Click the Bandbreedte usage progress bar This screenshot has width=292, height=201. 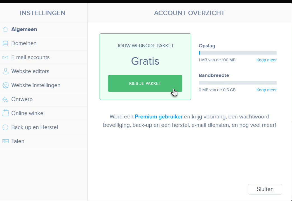point(238,83)
